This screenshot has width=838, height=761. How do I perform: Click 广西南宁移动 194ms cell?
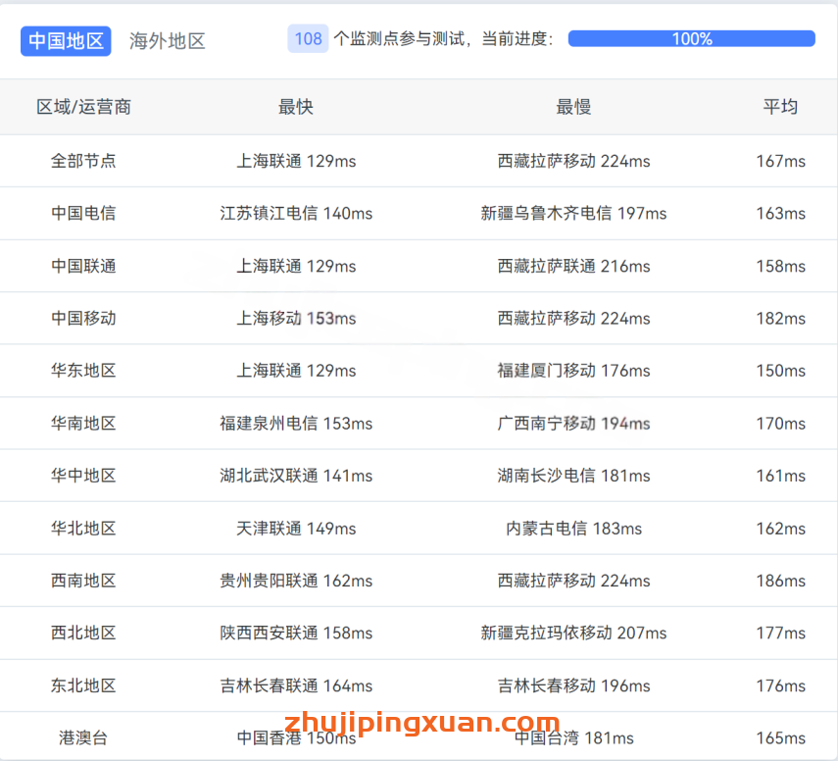pos(573,424)
